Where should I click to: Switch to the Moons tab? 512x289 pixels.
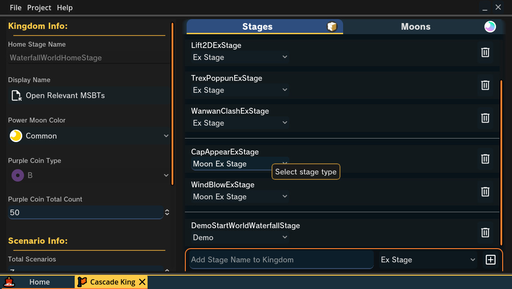[x=416, y=26]
